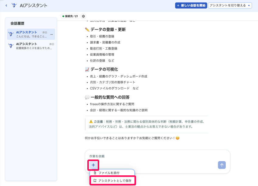Click the paperclip icon for file attachment
258x186 pixels.
coord(95,173)
